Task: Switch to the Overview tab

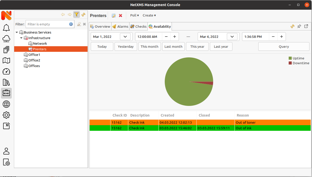Action: tap(100, 26)
